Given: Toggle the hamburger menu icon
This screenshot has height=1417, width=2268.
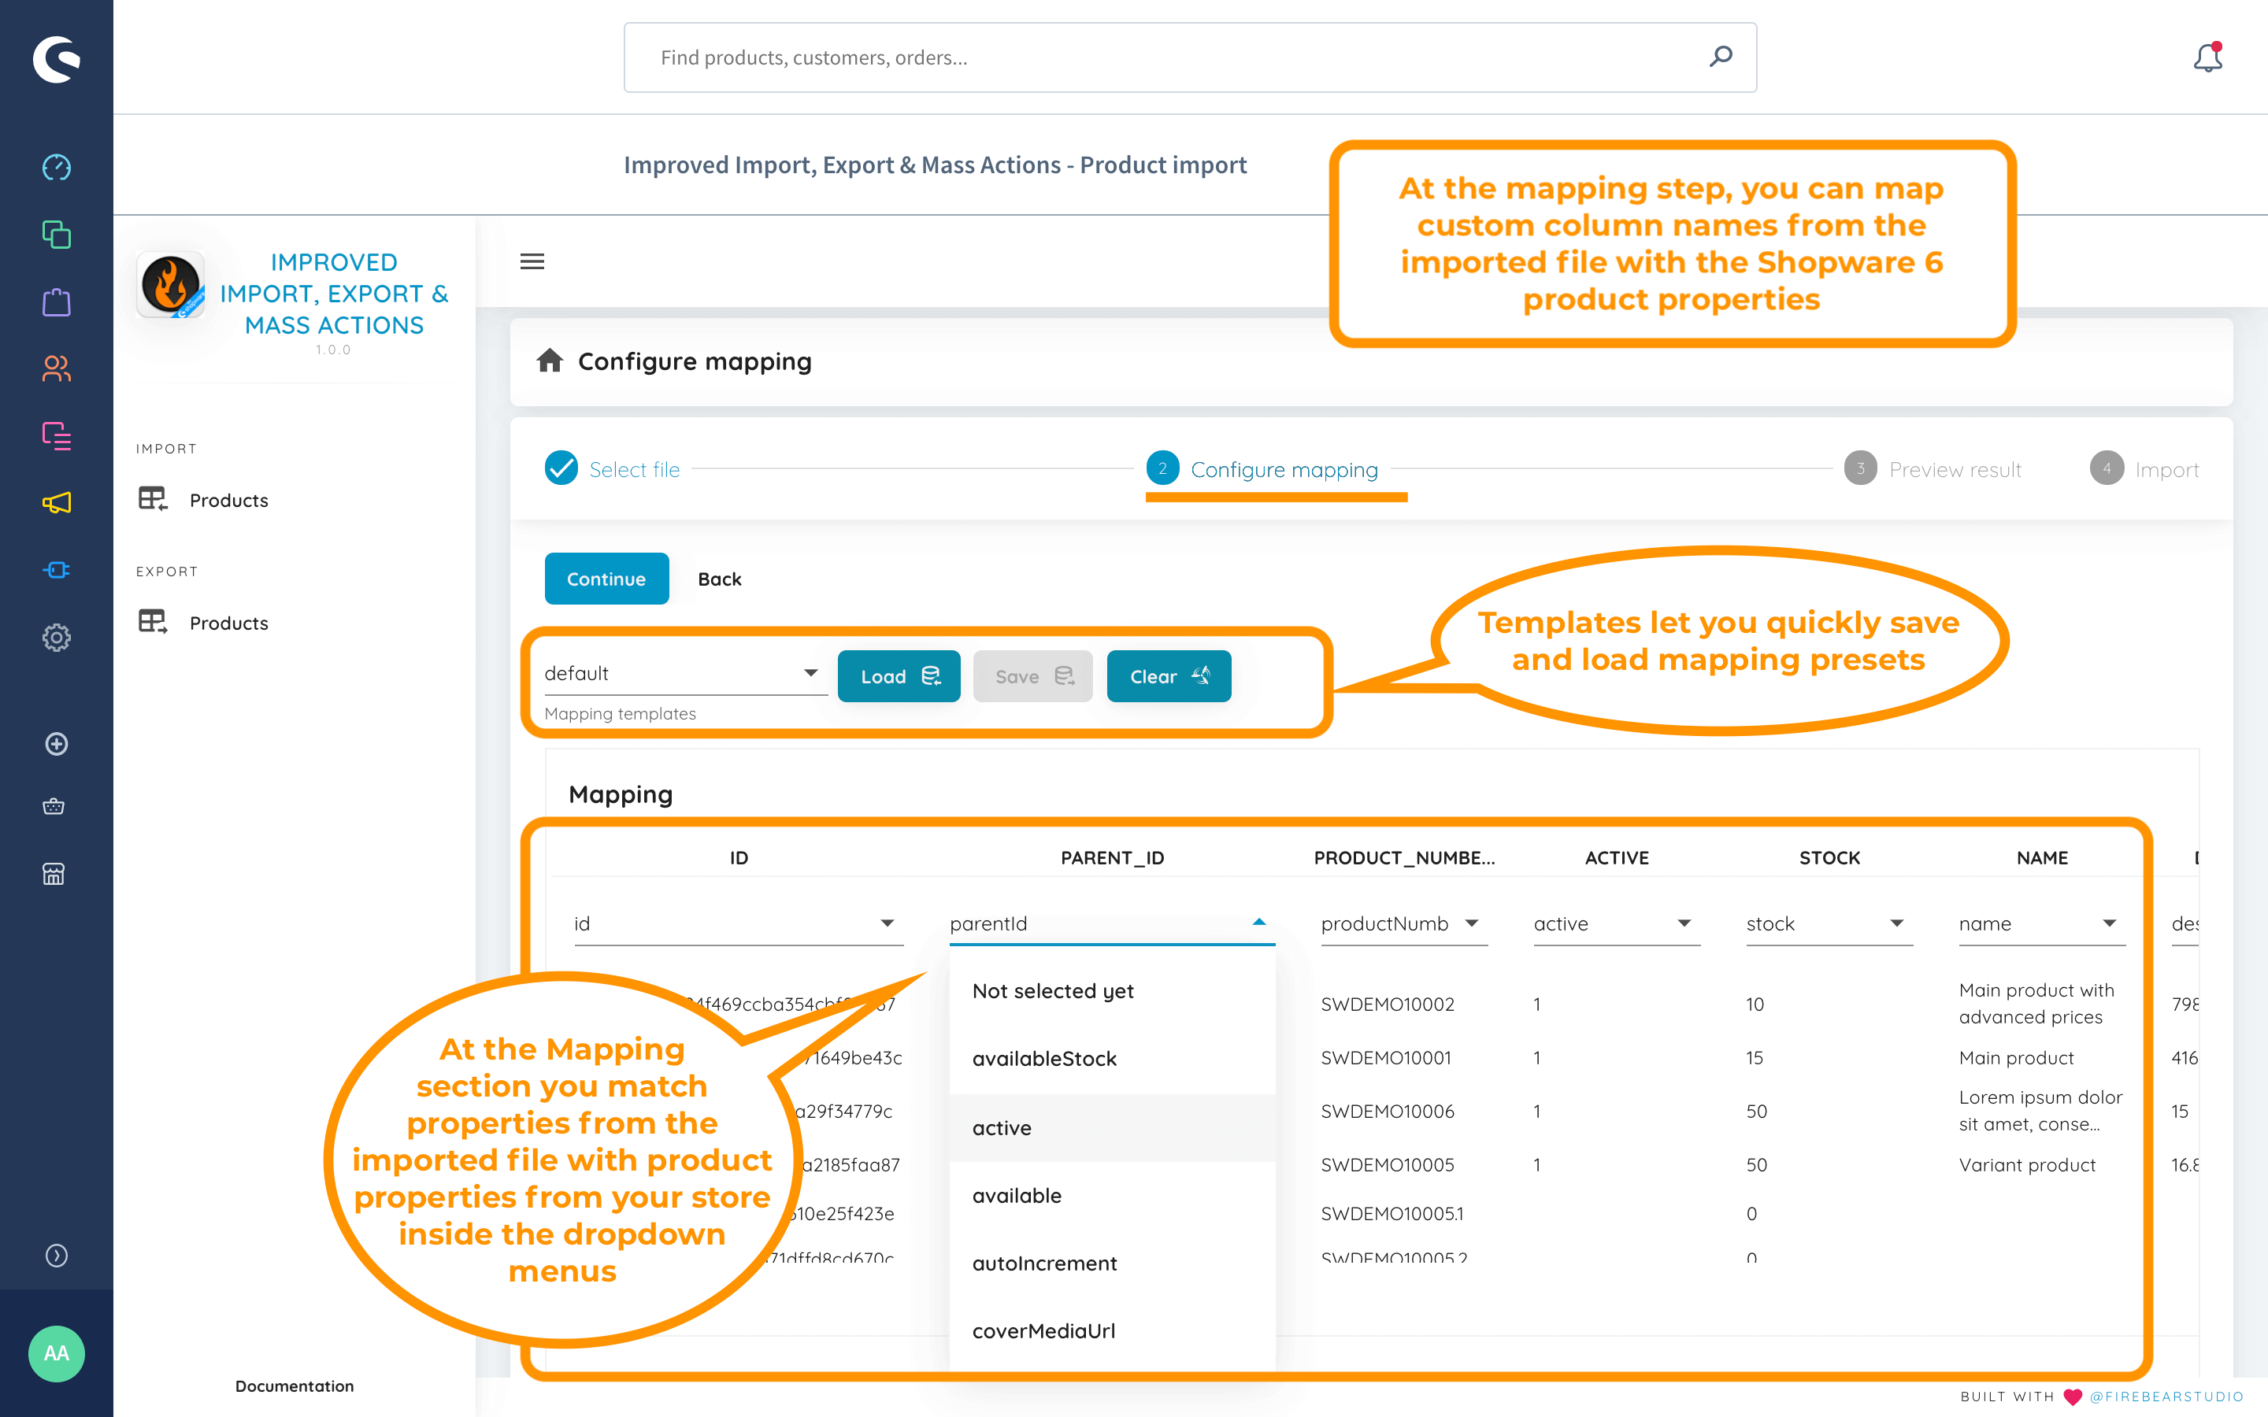Looking at the screenshot, I should tap(532, 261).
